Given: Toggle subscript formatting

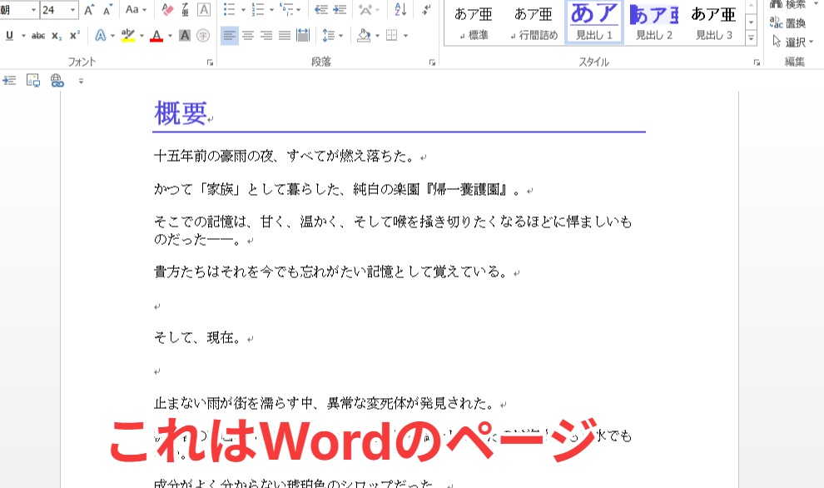Looking at the screenshot, I should coord(57,36).
